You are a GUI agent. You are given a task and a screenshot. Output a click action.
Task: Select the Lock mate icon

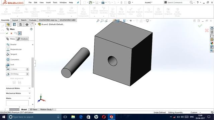pos(8,64)
